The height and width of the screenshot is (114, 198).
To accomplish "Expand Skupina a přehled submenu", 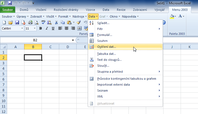I will pyautogui.click(x=125, y=72).
